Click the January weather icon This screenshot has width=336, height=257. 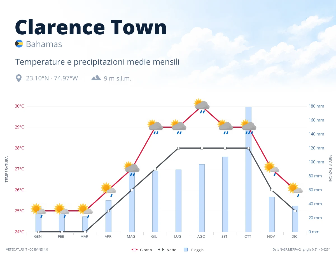38,210
